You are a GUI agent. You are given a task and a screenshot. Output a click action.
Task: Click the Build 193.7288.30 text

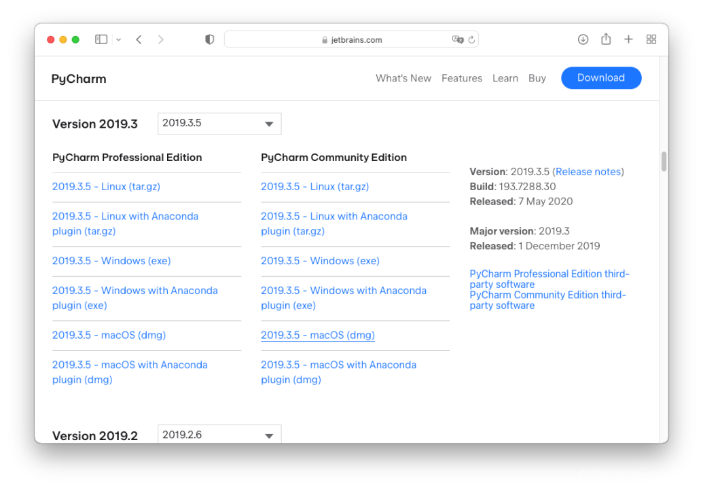point(512,187)
